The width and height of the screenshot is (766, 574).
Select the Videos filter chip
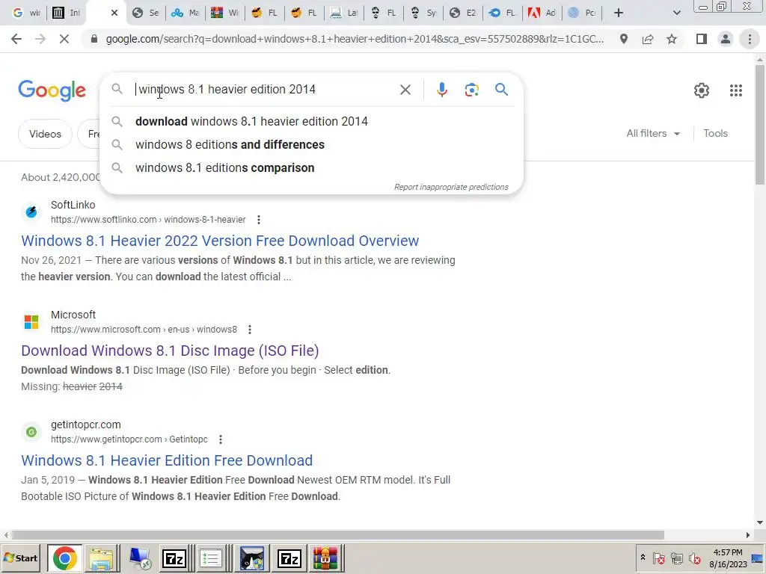coord(45,134)
